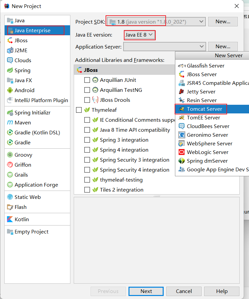Select TomEE Server menu entry

coord(212,118)
